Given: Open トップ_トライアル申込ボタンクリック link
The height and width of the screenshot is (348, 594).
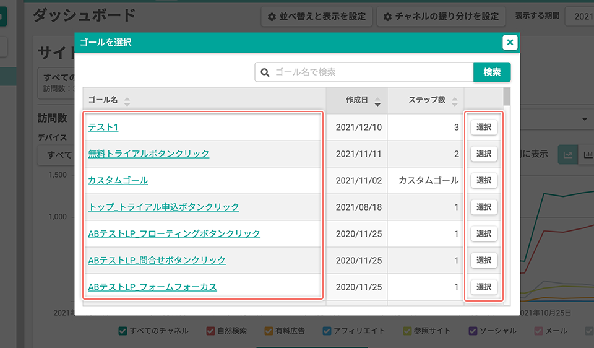Looking at the screenshot, I should point(163,207).
